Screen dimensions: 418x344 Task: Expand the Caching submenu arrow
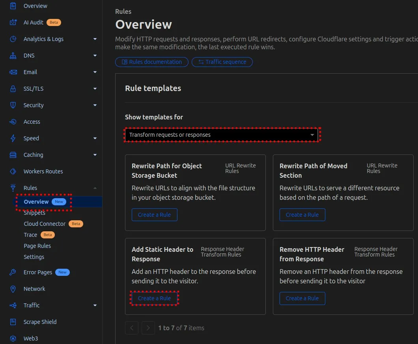(95, 155)
